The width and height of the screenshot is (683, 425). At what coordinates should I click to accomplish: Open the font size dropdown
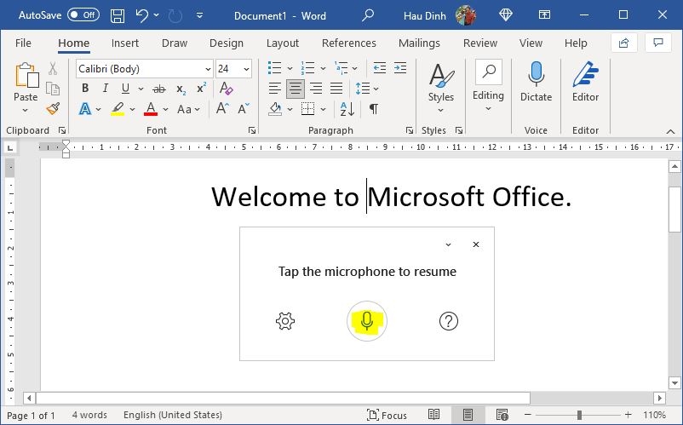tap(246, 69)
